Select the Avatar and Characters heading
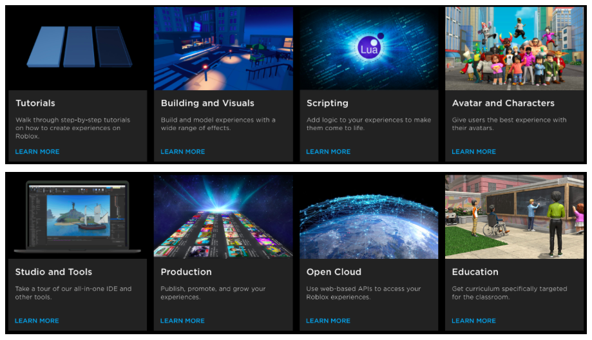Viewport: 592px width, 340px height. pos(503,103)
